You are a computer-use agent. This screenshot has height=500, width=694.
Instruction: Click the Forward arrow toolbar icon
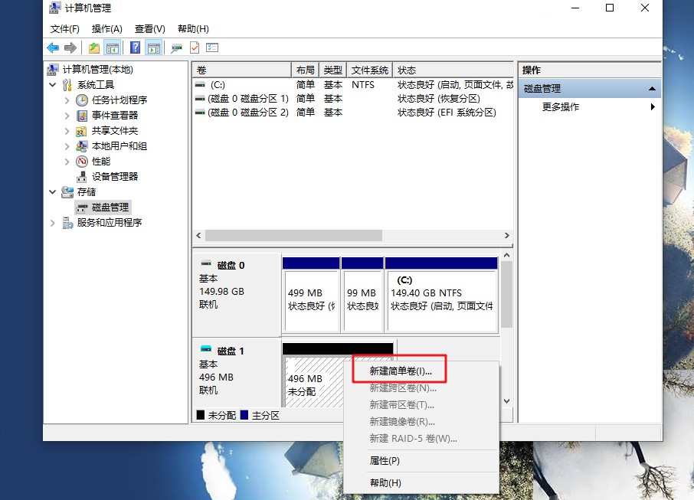click(x=70, y=47)
